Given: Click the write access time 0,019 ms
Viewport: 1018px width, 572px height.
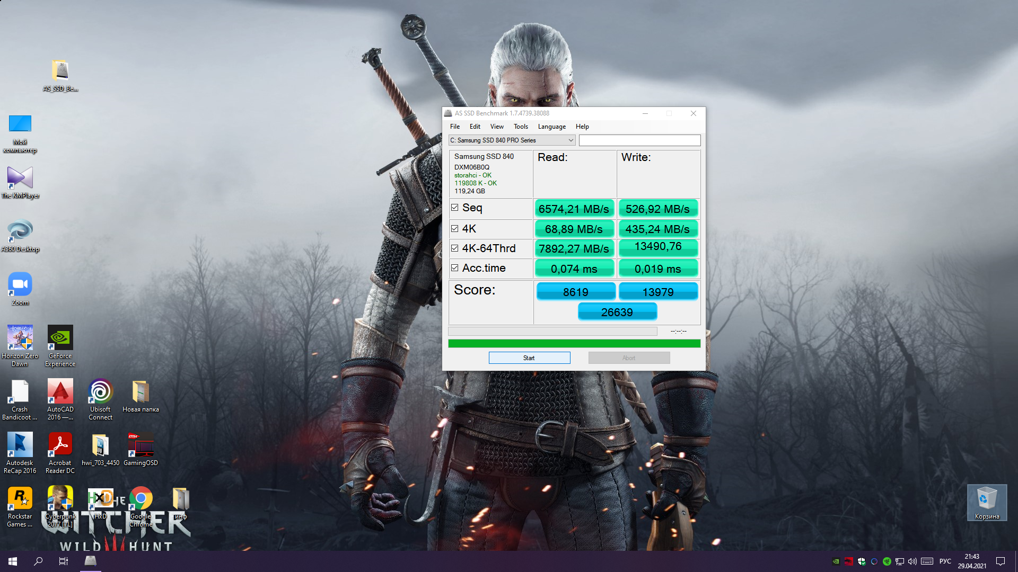Looking at the screenshot, I should click(x=658, y=269).
